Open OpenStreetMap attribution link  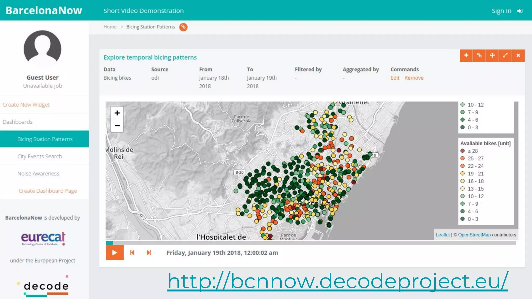(474, 235)
